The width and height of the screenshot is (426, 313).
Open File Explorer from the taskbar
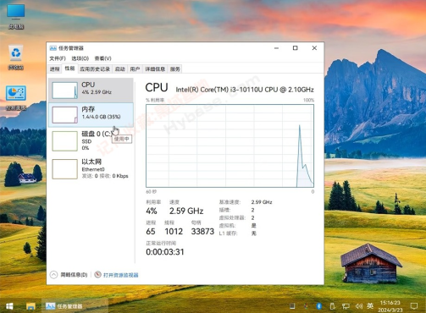pyautogui.click(x=30, y=306)
